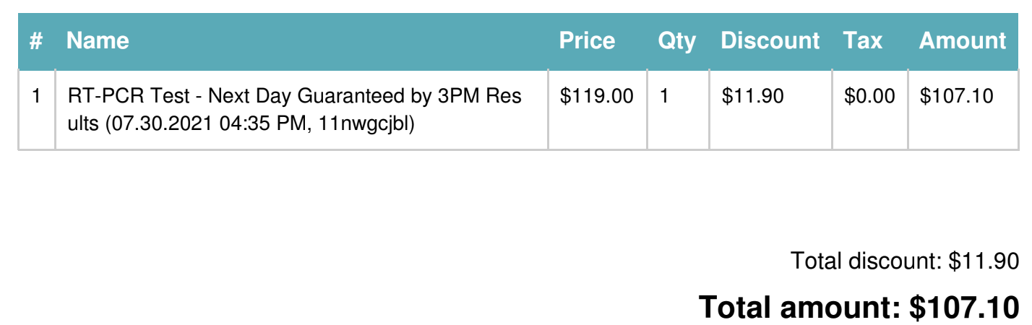Click the $107.10 value in the Amount column
This screenshot has height=325, width=1032.
click(x=956, y=95)
